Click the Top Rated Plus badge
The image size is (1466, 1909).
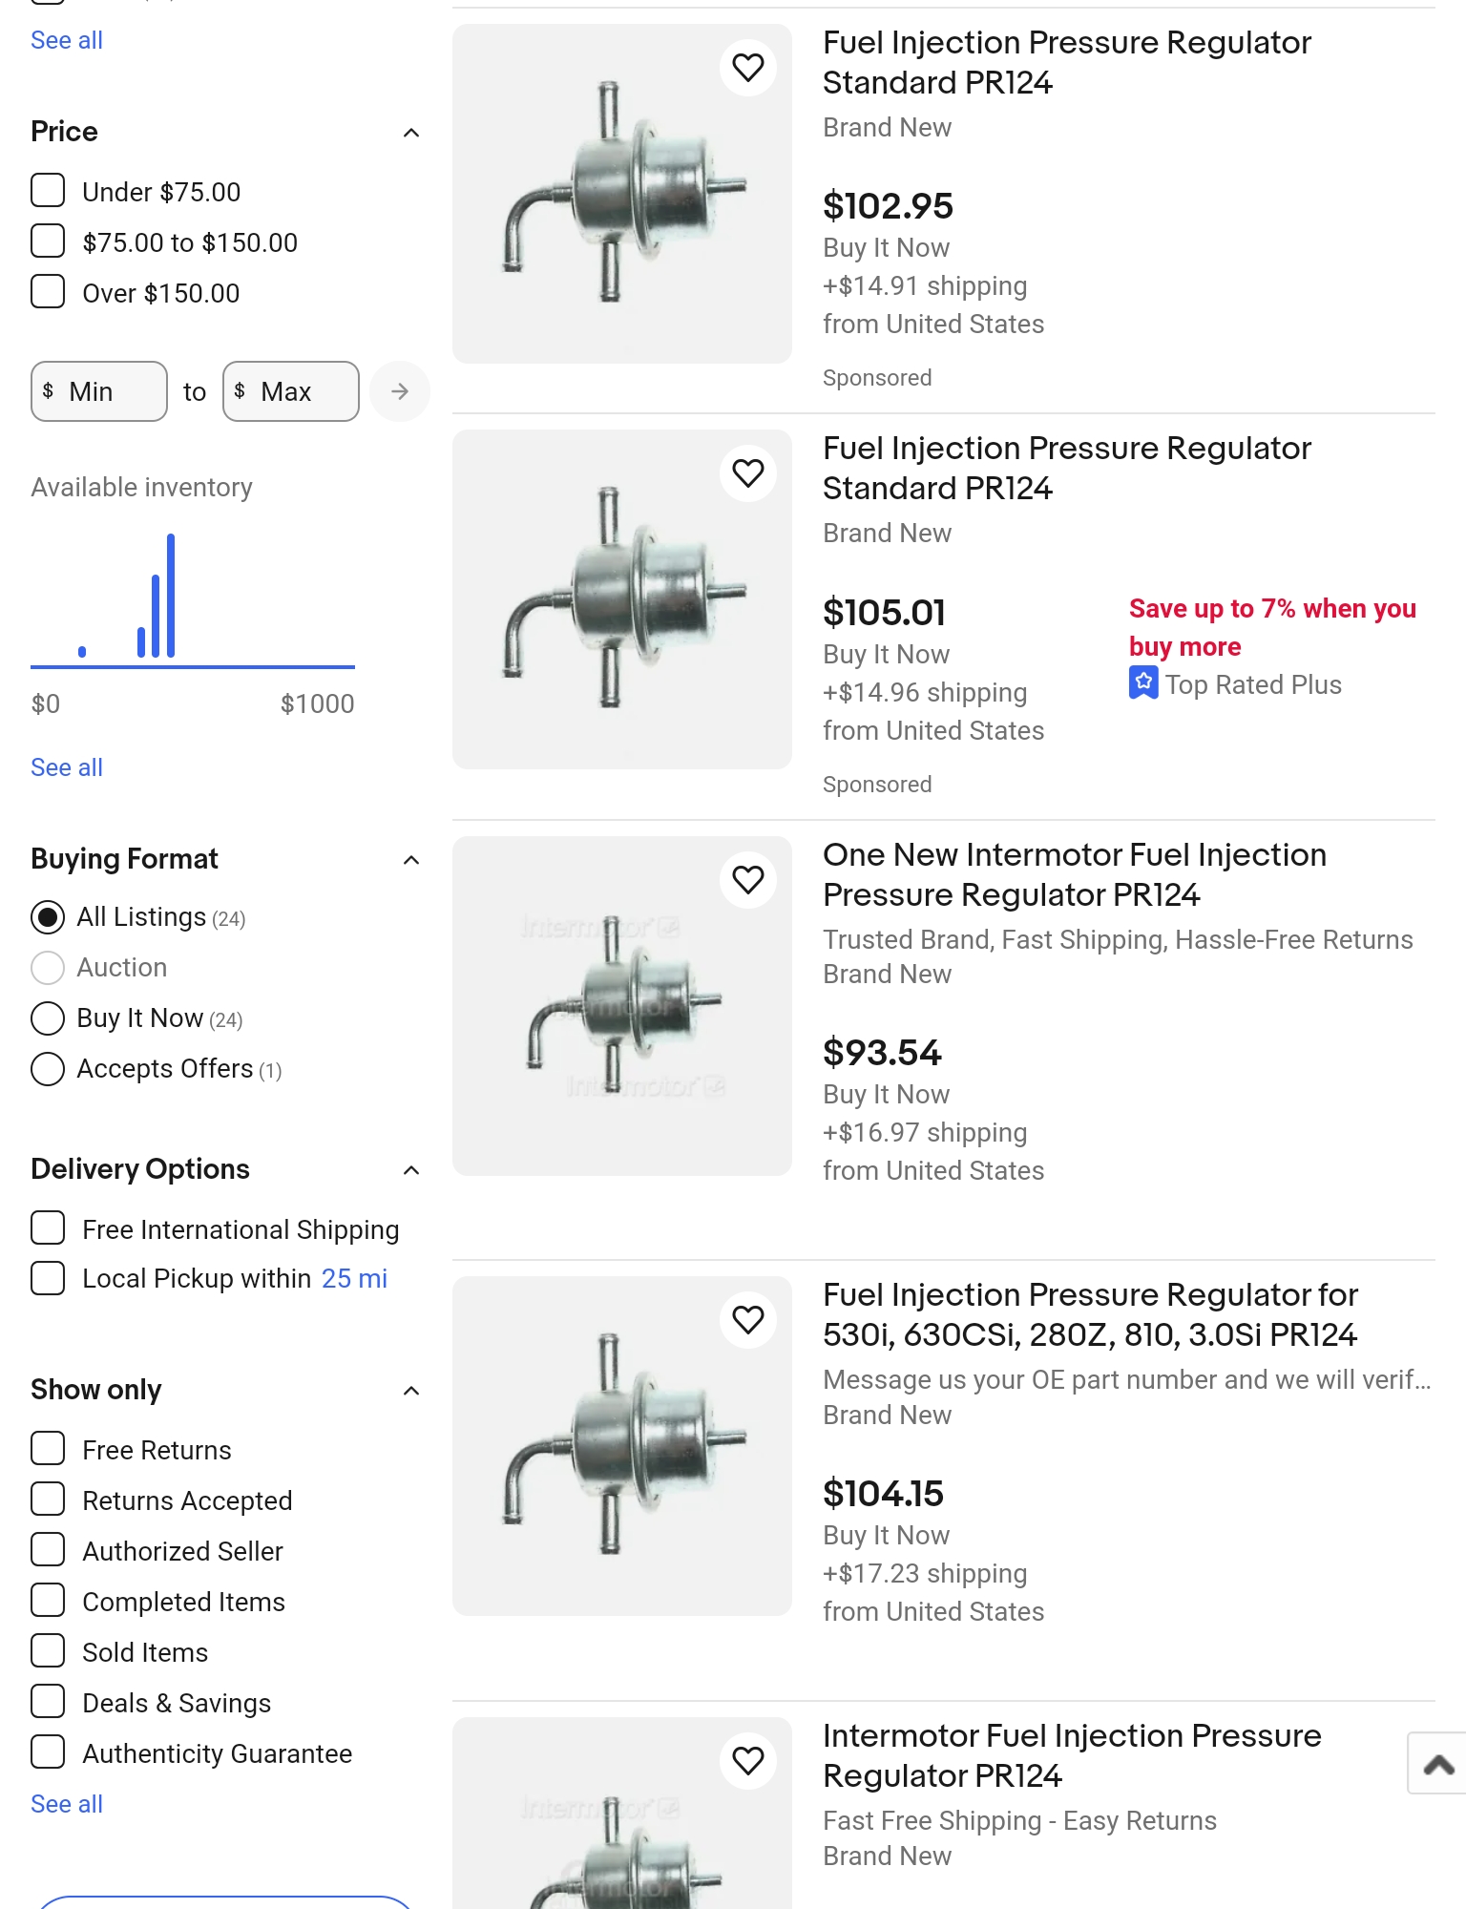point(1236,684)
